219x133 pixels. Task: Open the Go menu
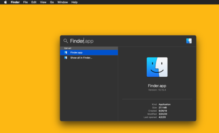pyautogui.click(x=52, y=2)
